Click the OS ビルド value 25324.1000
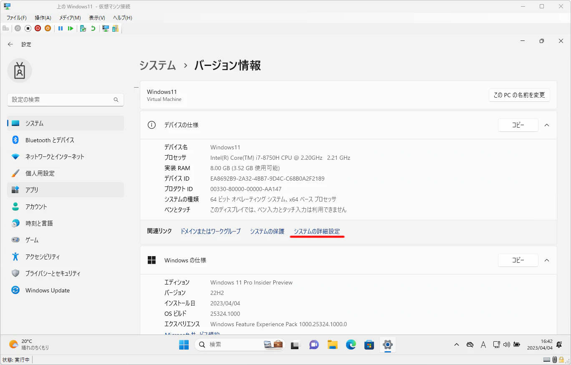The width and height of the screenshot is (571, 365). pos(225,314)
